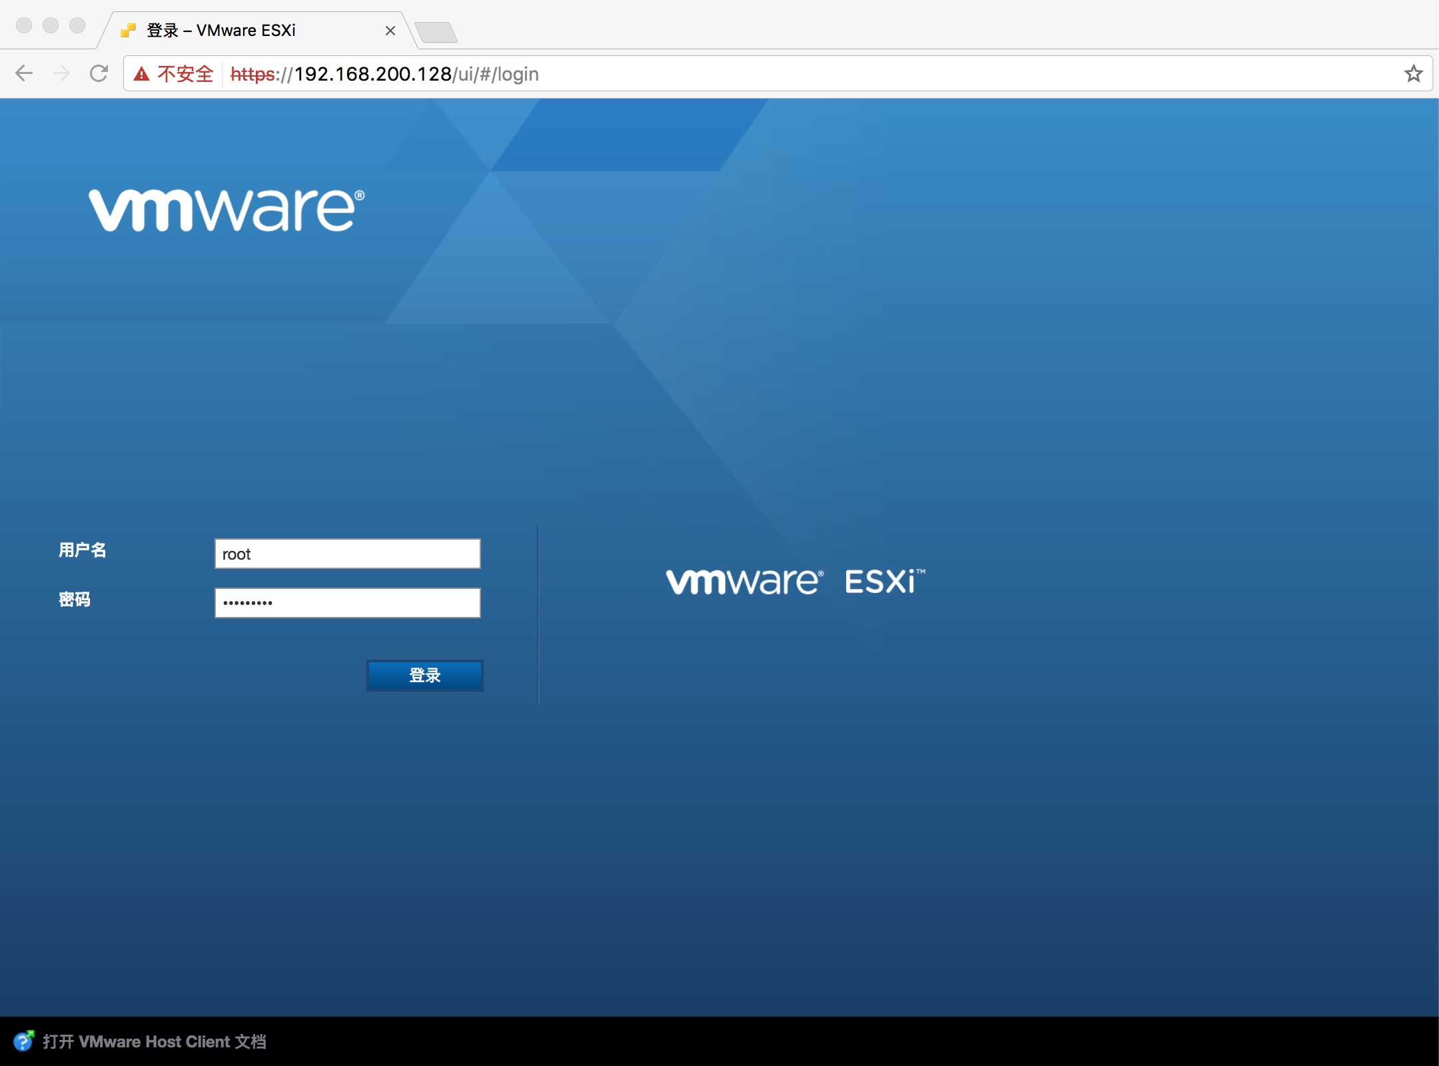This screenshot has height=1066, width=1439.
Task: Select the 密码 password input field
Action: pos(346,602)
